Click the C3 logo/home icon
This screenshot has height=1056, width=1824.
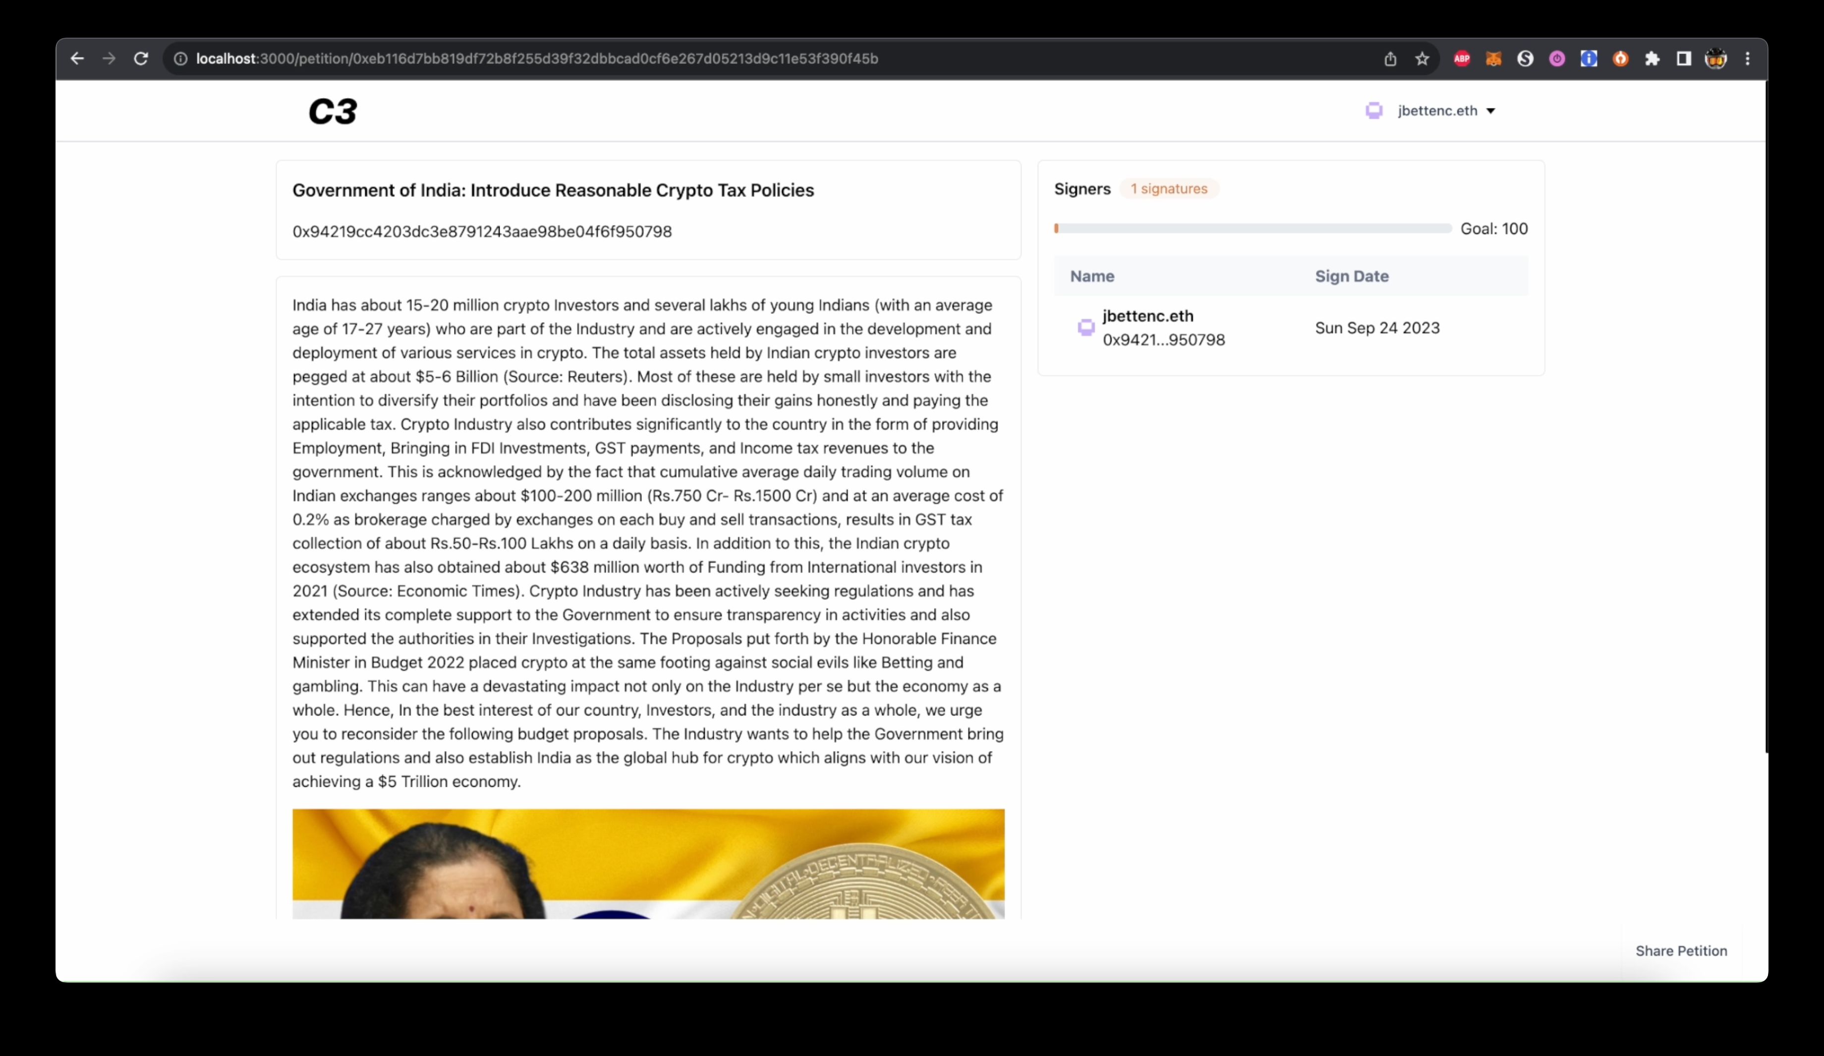[332, 111]
